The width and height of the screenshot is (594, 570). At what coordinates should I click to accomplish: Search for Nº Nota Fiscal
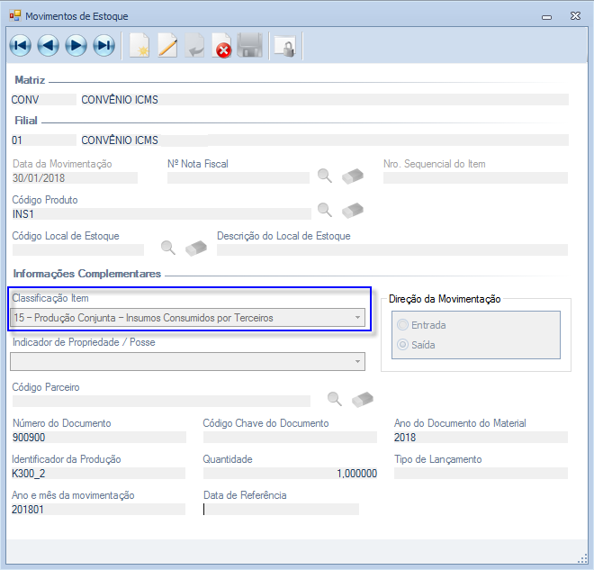pos(325,175)
